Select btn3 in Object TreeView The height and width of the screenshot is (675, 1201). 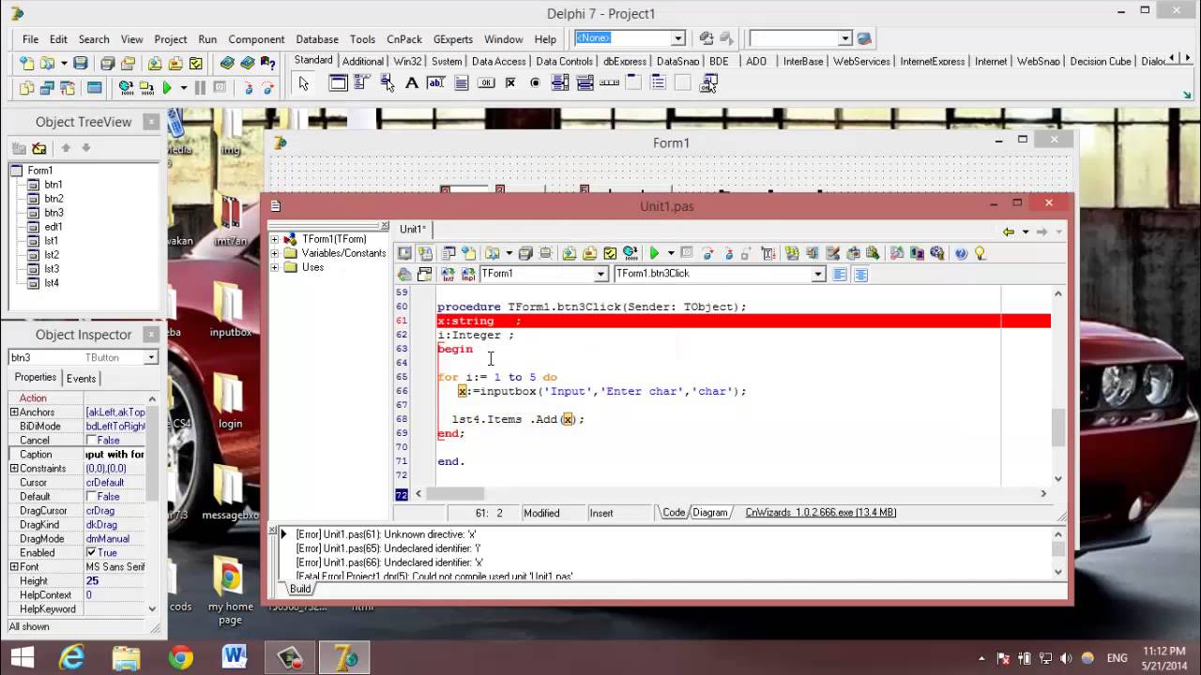click(53, 213)
